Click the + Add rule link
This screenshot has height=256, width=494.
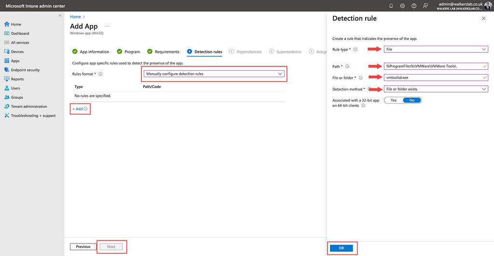[x=78, y=109]
